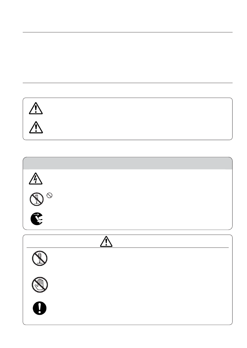Click the do-not-touch hand prohibition icon
Viewport: 247px width, 348px height.
[x=40, y=284]
